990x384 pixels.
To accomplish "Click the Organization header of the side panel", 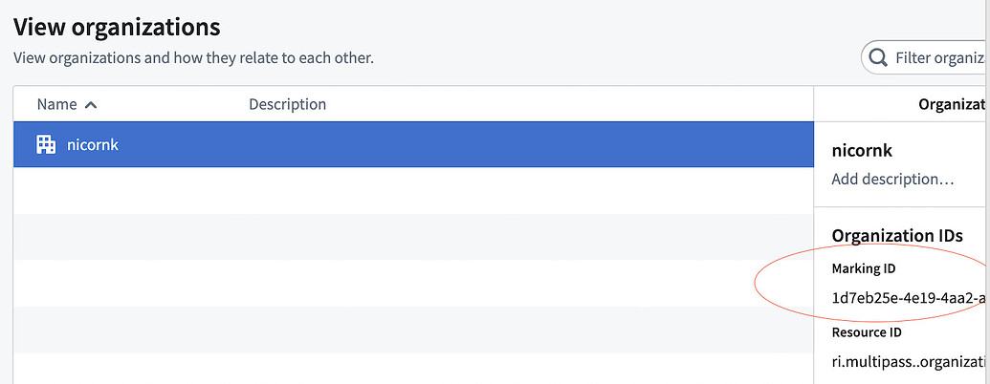I will point(954,104).
